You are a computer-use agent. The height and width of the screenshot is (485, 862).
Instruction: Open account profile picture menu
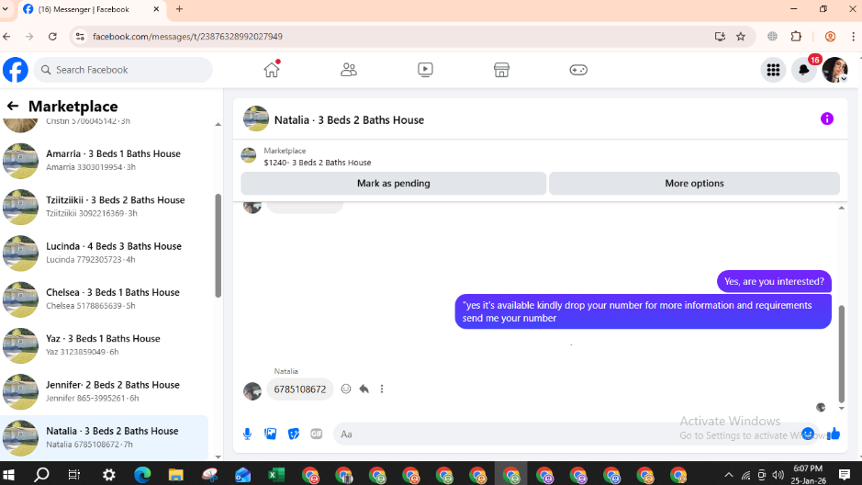834,70
